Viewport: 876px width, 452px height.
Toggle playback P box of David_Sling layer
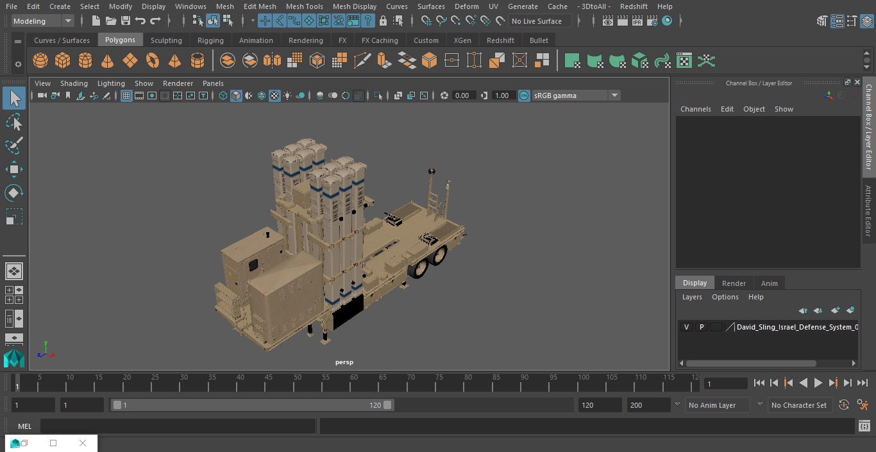pos(702,327)
